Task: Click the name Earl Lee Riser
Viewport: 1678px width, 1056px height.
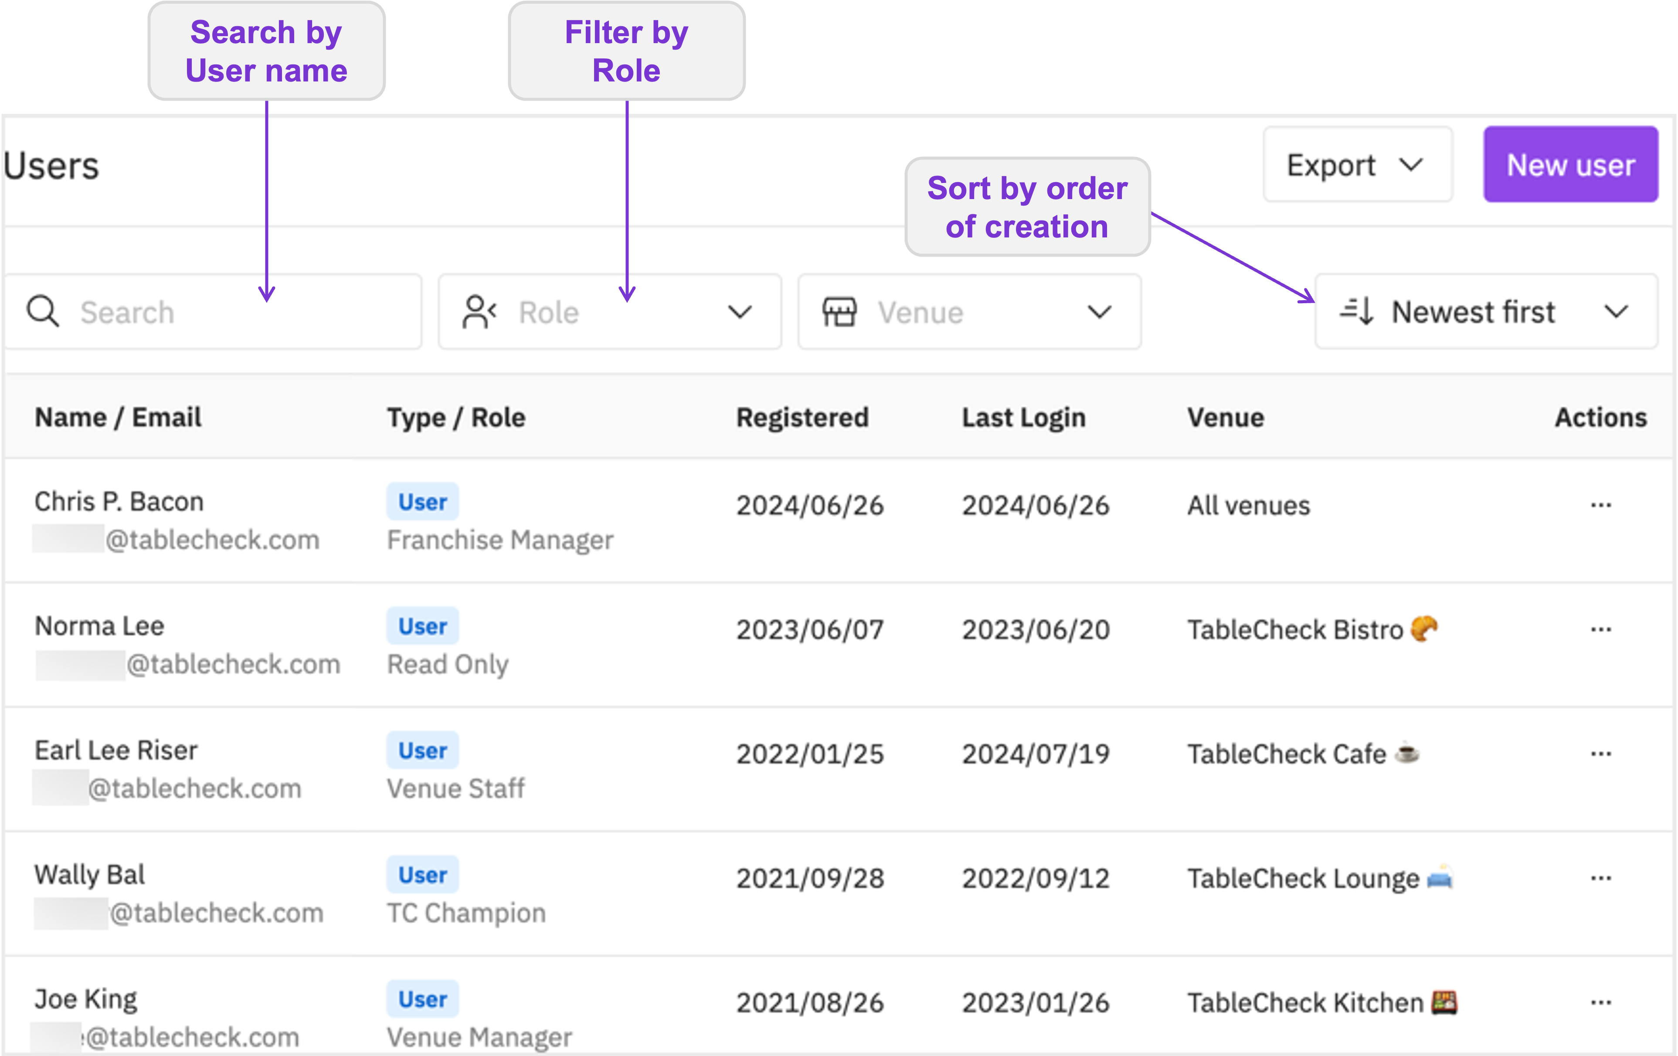Action: [x=116, y=750]
